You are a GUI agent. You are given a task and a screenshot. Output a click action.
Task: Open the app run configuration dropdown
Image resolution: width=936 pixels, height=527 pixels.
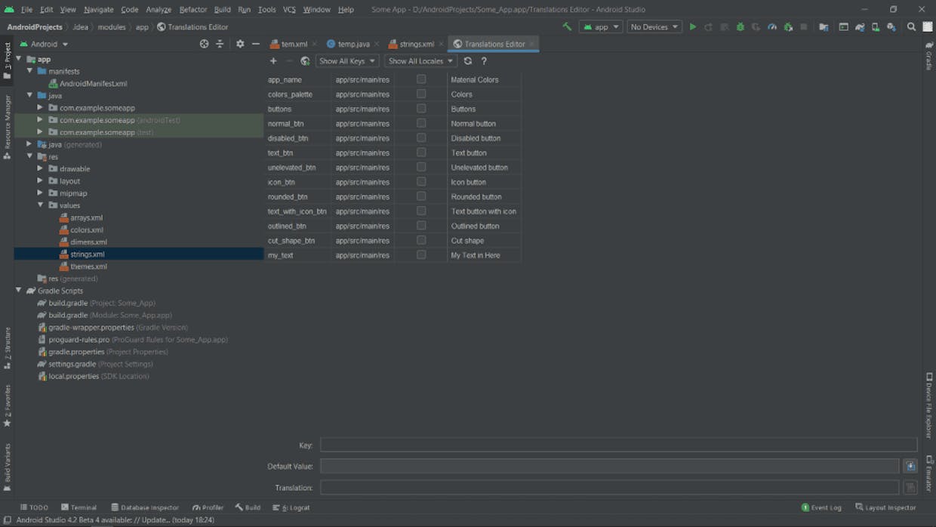coord(601,26)
